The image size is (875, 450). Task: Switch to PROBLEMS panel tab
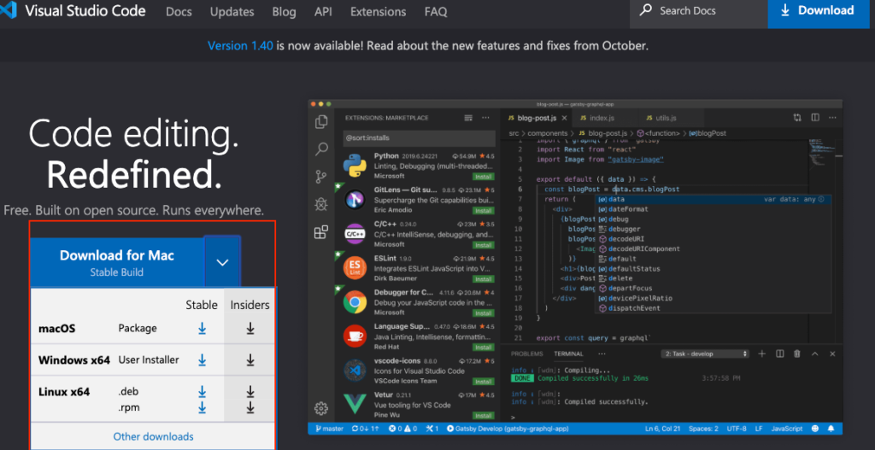[x=526, y=354]
